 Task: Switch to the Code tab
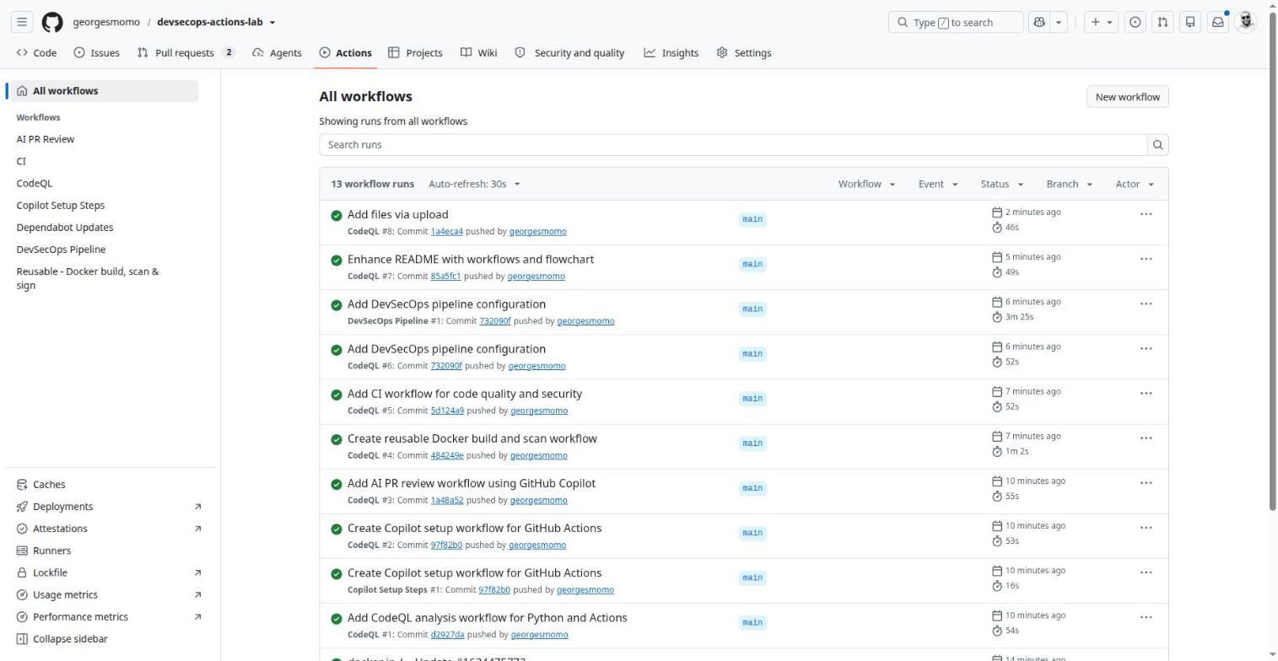[36, 52]
